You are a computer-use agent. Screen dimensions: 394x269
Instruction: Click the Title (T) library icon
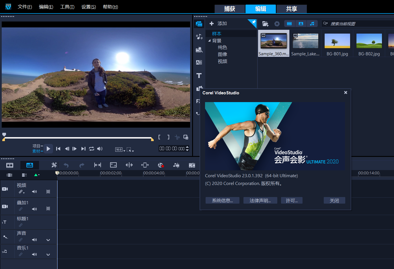tap(199, 76)
